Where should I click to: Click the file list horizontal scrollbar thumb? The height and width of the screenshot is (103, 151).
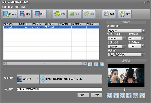pyautogui.click(x=44, y=63)
